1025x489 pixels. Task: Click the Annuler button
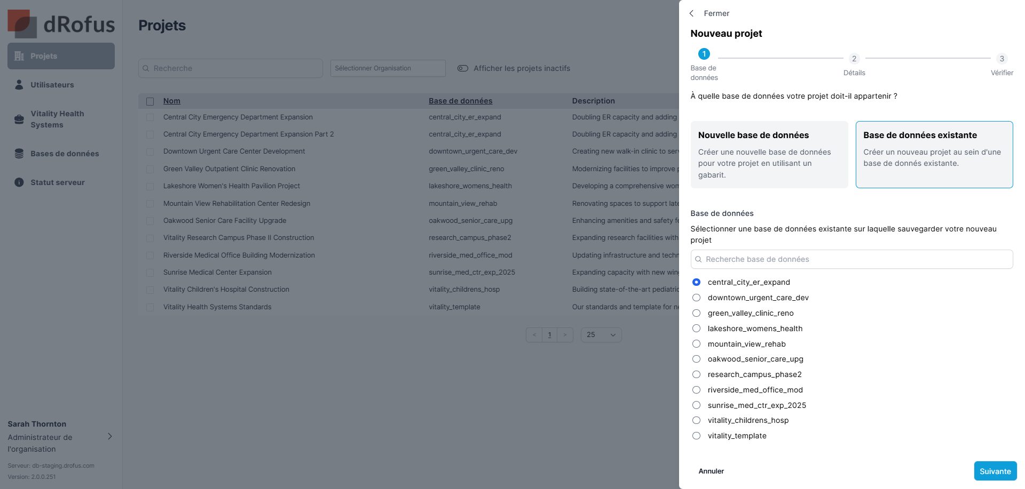[x=711, y=471]
